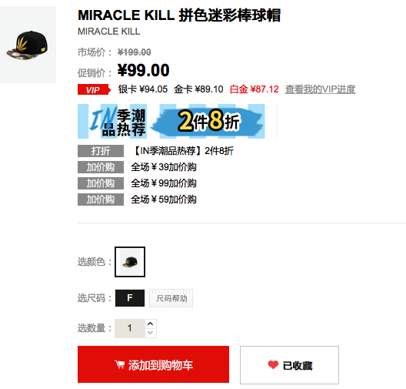Open the 查看我的VIP进度 link
This screenshot has width=406, height=389.
point(320,89)
